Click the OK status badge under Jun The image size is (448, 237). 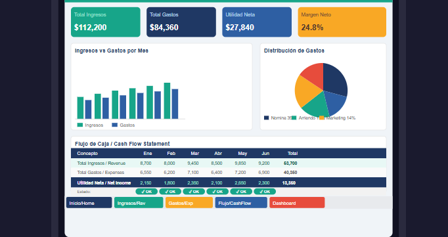[x=265, y=192]
